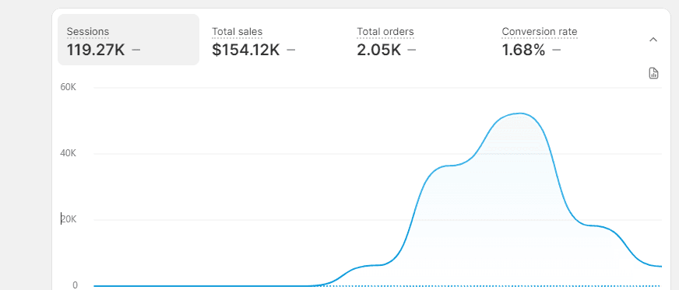Click the 1.68% conversion value
This screenshot has height=290, width=679.
(x=523, y=50)
